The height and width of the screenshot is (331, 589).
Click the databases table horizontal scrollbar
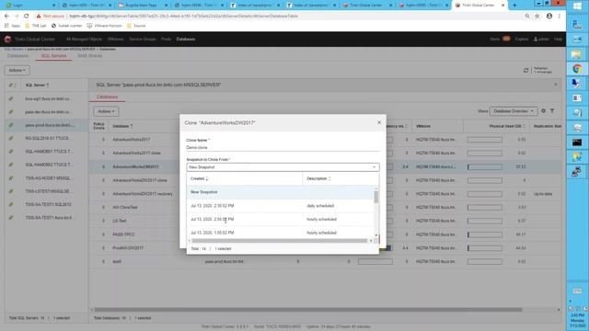(x=308, y=310)
